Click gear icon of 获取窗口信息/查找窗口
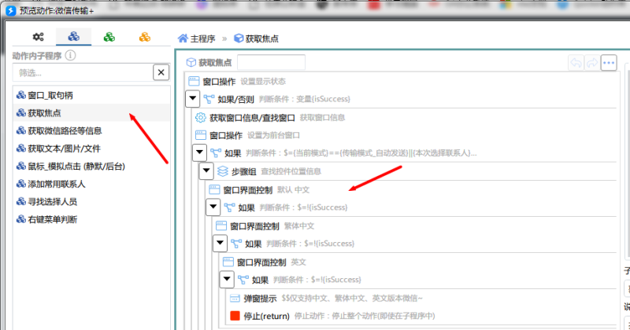 (x=201, y=118)
